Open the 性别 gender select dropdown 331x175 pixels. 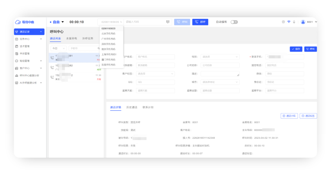214,56
